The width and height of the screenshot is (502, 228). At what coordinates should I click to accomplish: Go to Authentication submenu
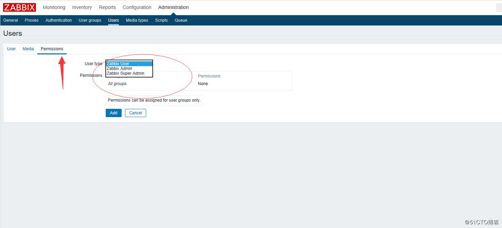[x=58, y=20]
